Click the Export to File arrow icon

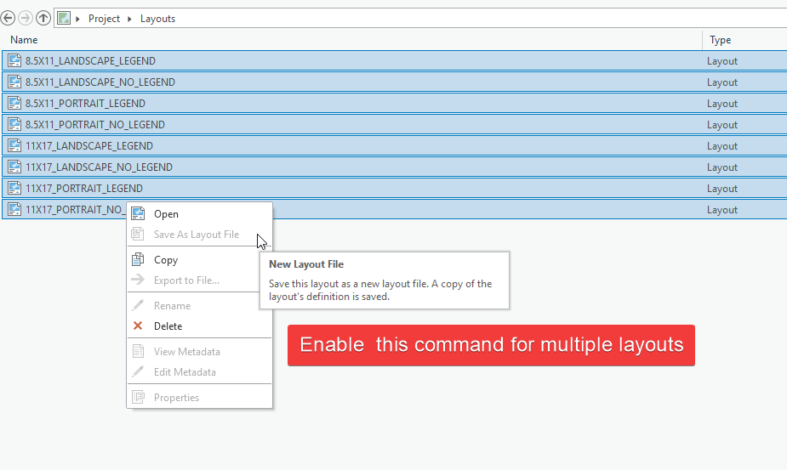pyautogui.click(x=138, y=280)
